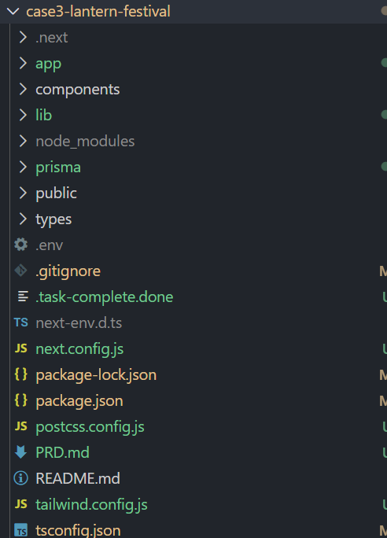Click the braces icon of package-lock.json
387x538 pixels.
(x=21, y=374)
